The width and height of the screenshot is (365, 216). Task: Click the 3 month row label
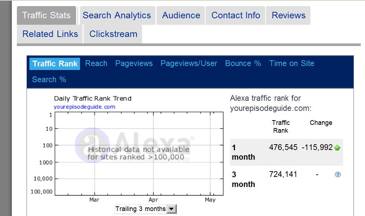click(243, 179)
